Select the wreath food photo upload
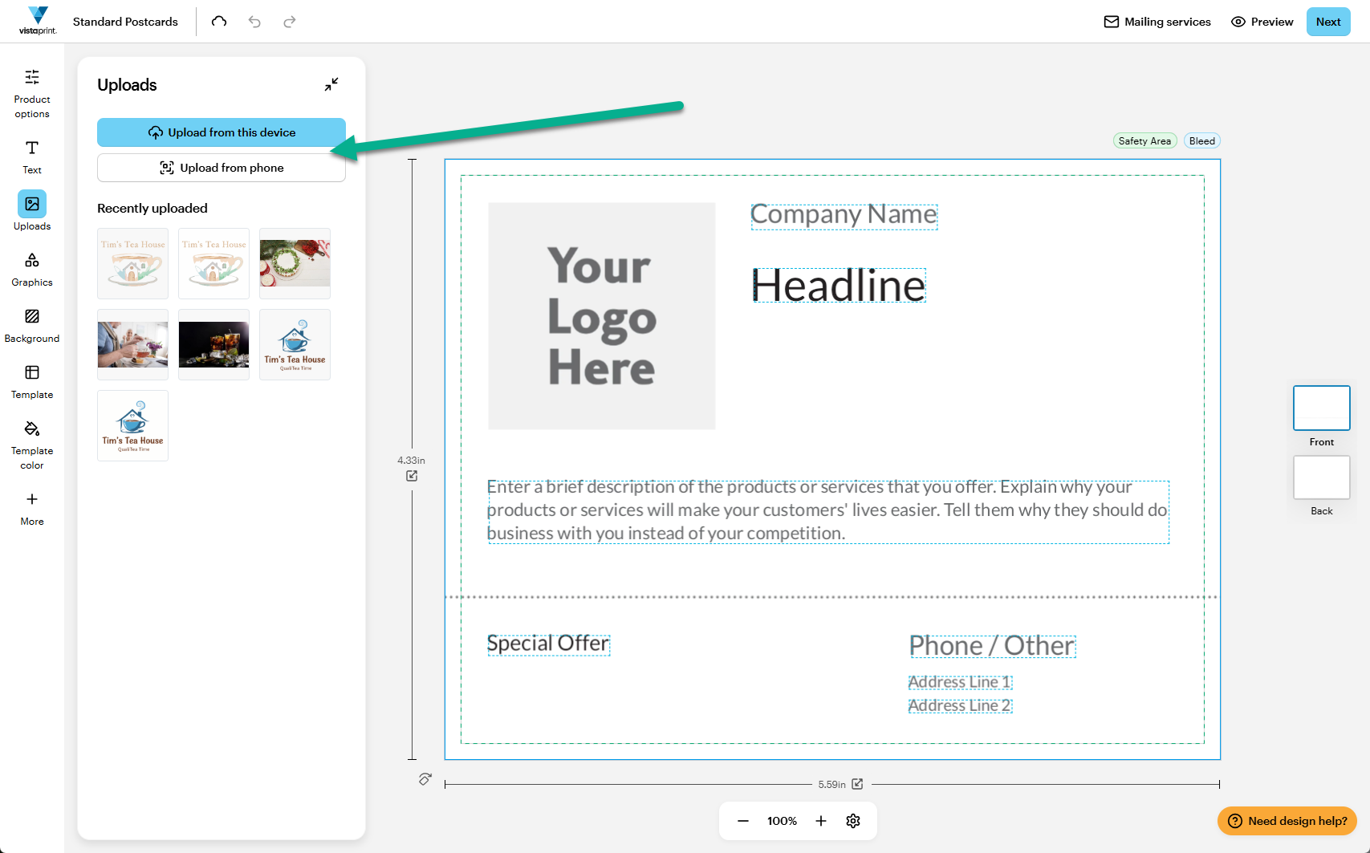The height and width of the screenshot is (853, 1370). point(295,263)
